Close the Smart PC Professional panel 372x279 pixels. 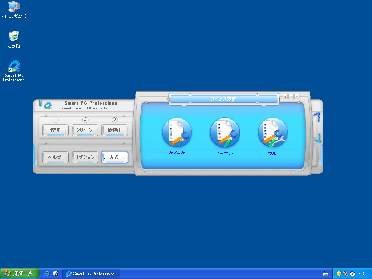coord(297,96)
